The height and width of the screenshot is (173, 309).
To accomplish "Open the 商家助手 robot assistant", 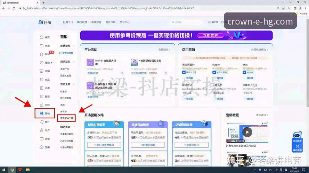I will click(297, 137).
